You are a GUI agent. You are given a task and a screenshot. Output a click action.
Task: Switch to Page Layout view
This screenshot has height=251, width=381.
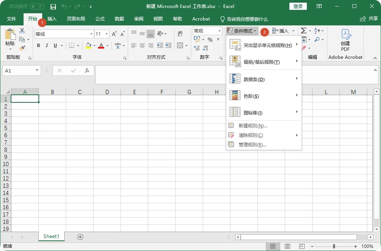287,246
